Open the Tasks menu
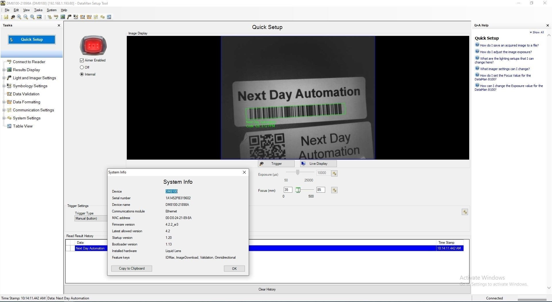This screenshot has height=302, width=552. point(38,10)
